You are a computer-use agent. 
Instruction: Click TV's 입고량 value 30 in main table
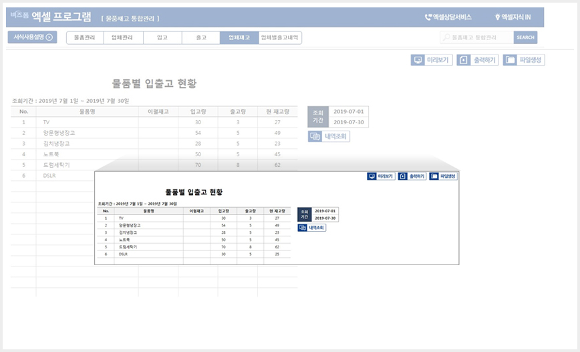(198, 122)
